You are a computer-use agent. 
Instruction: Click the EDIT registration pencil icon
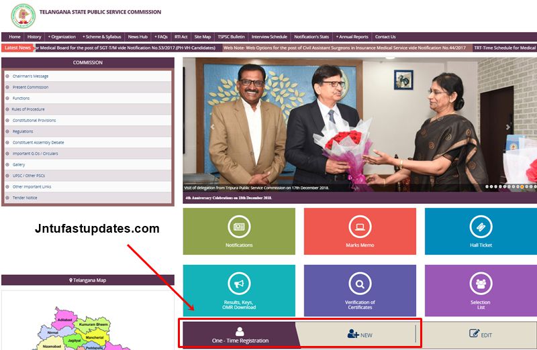[x=475, y=333]
